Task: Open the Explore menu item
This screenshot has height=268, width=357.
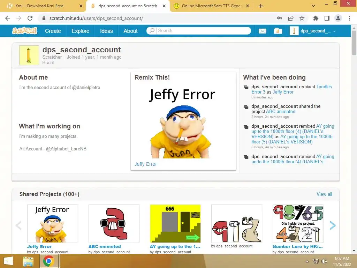Action: pyautogui.click(x=81, y=31)
